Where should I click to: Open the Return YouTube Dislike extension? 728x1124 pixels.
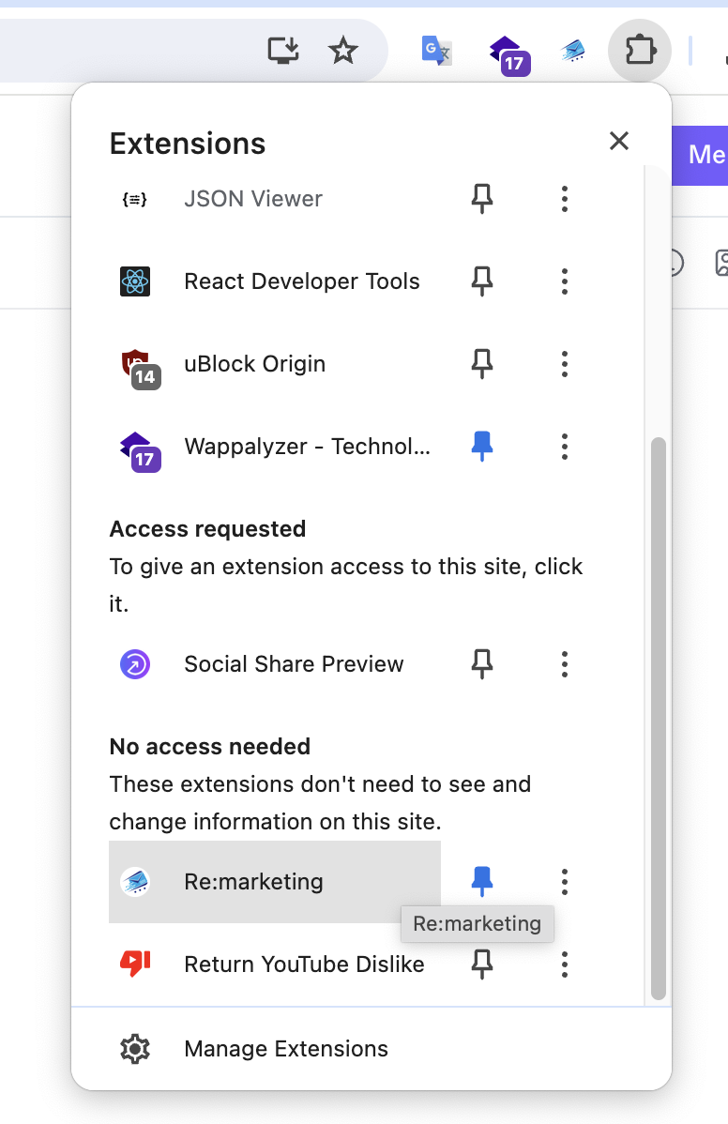point(304,965)
